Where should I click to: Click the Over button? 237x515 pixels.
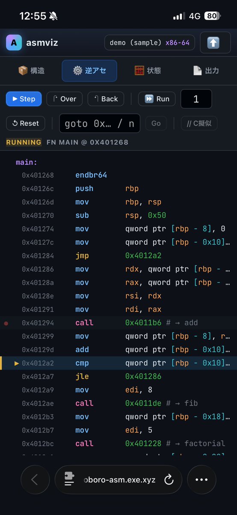coord(65,99)
